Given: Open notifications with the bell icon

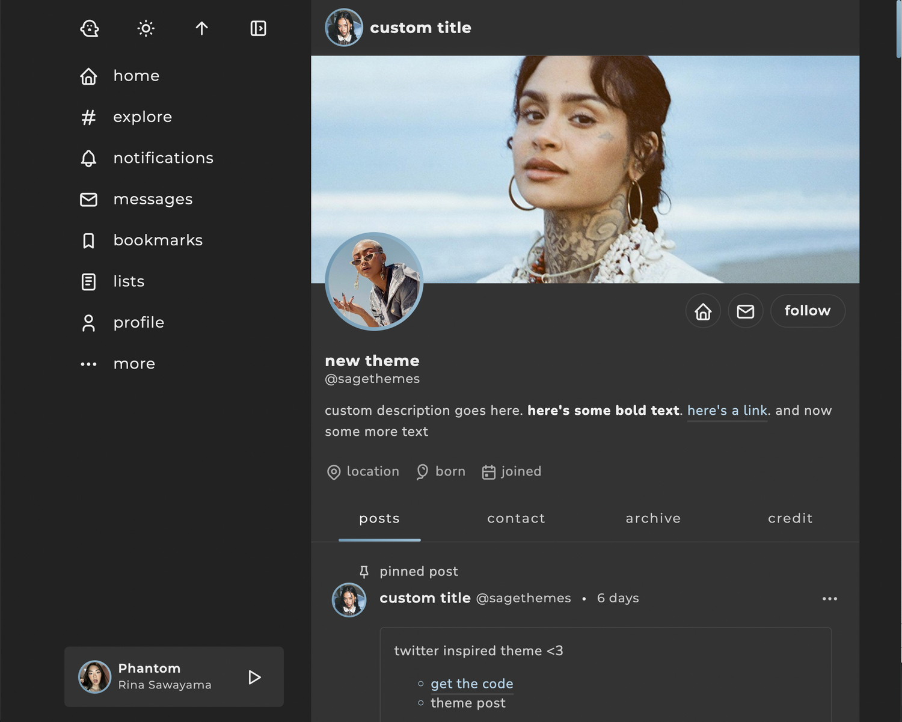Looking at the screenshot, I should click(x=88, y=158).
